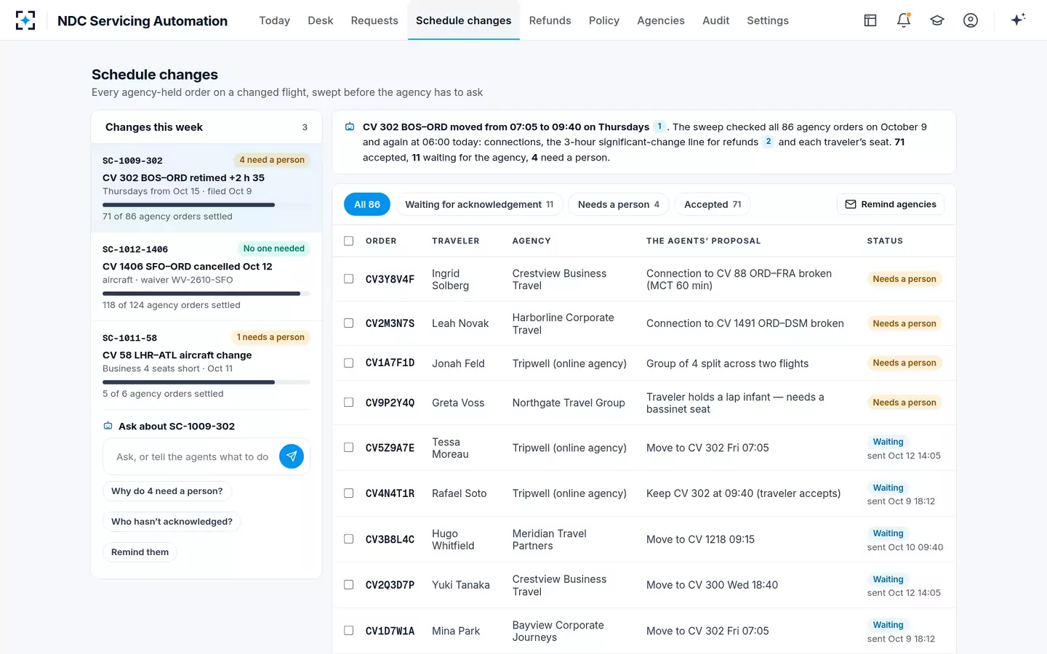Go to the Today tab

coord(274,20)
